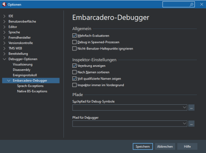Screen dimensions: 206x153
Task: Select Visualisierung in the tree
Action: click(x=23, y=64)
